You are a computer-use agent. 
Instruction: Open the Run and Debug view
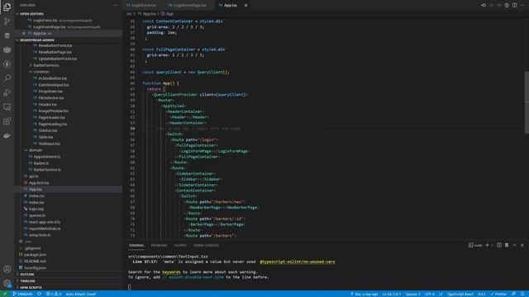7,92
